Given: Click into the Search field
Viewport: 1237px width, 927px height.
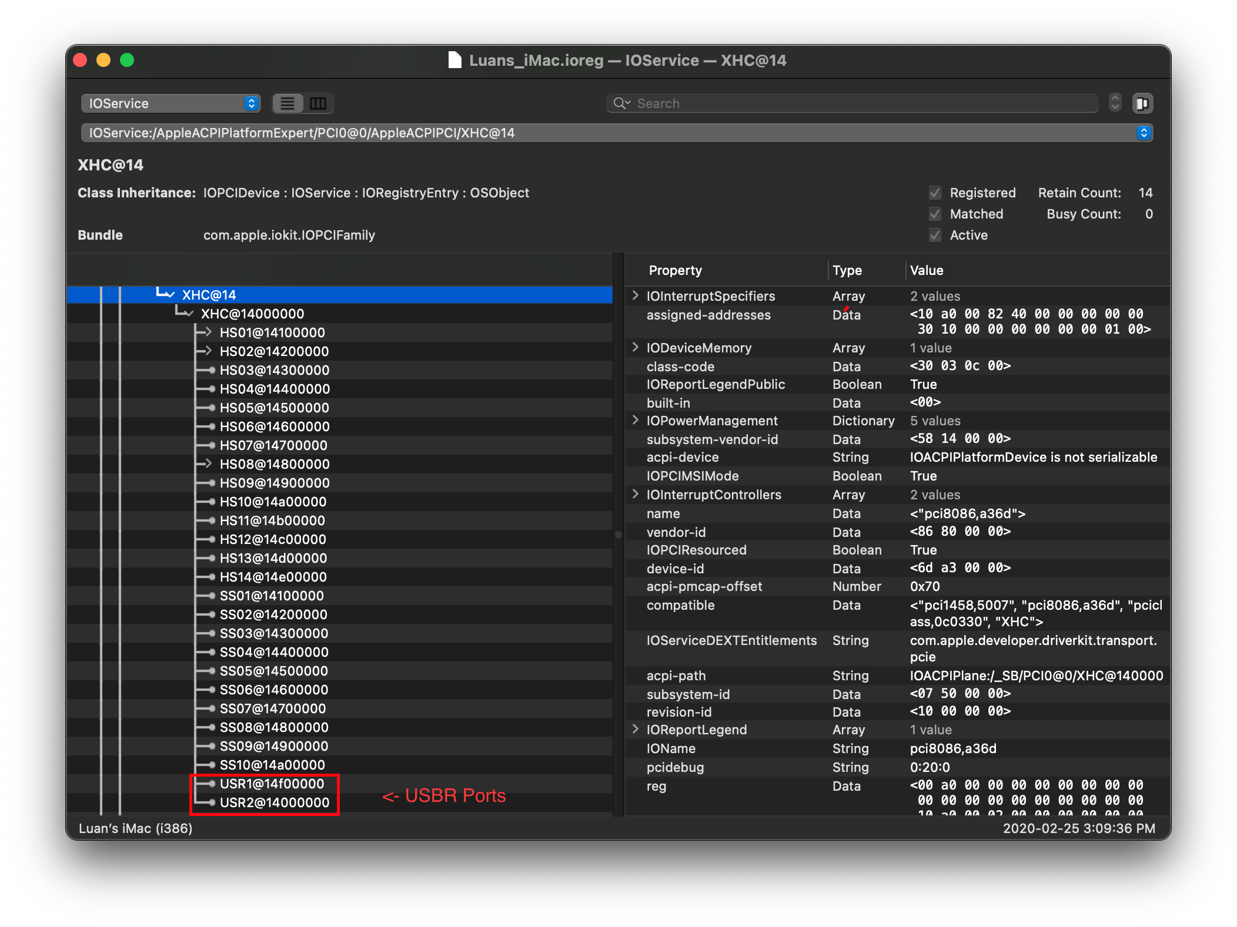Looking at the screenshot, I should (858, 103).
